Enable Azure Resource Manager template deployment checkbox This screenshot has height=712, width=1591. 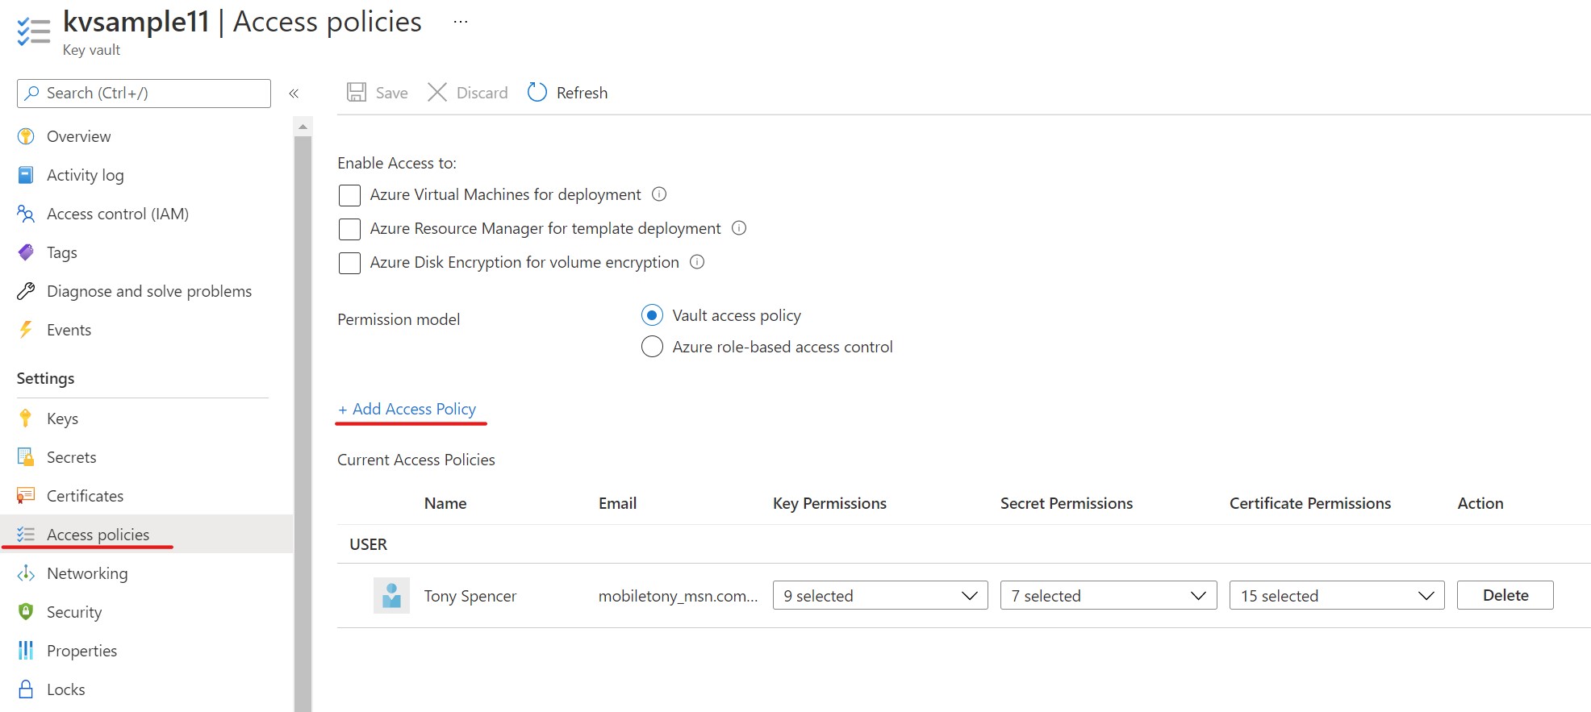(x=349, y=229)
